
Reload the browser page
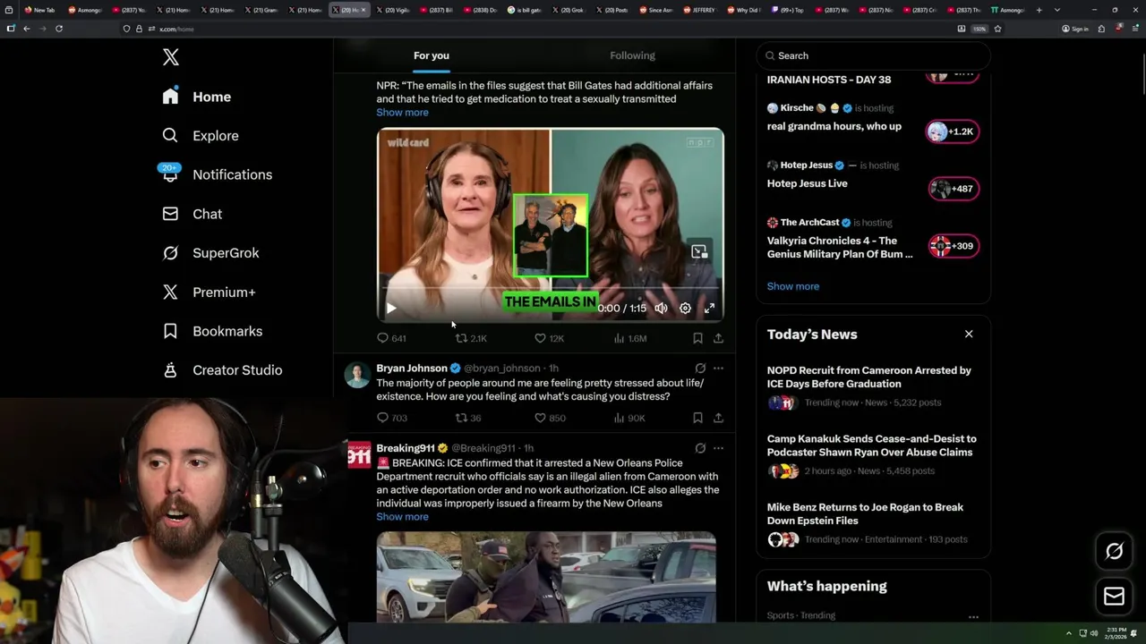tap(59, 29)
